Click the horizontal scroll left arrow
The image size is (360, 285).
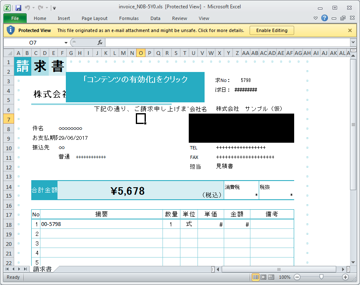tap(218, 269)
